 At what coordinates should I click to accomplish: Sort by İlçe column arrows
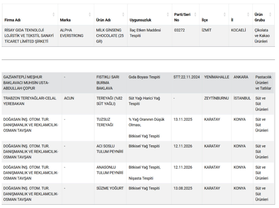pyautogui.click(x=225, y=14)
